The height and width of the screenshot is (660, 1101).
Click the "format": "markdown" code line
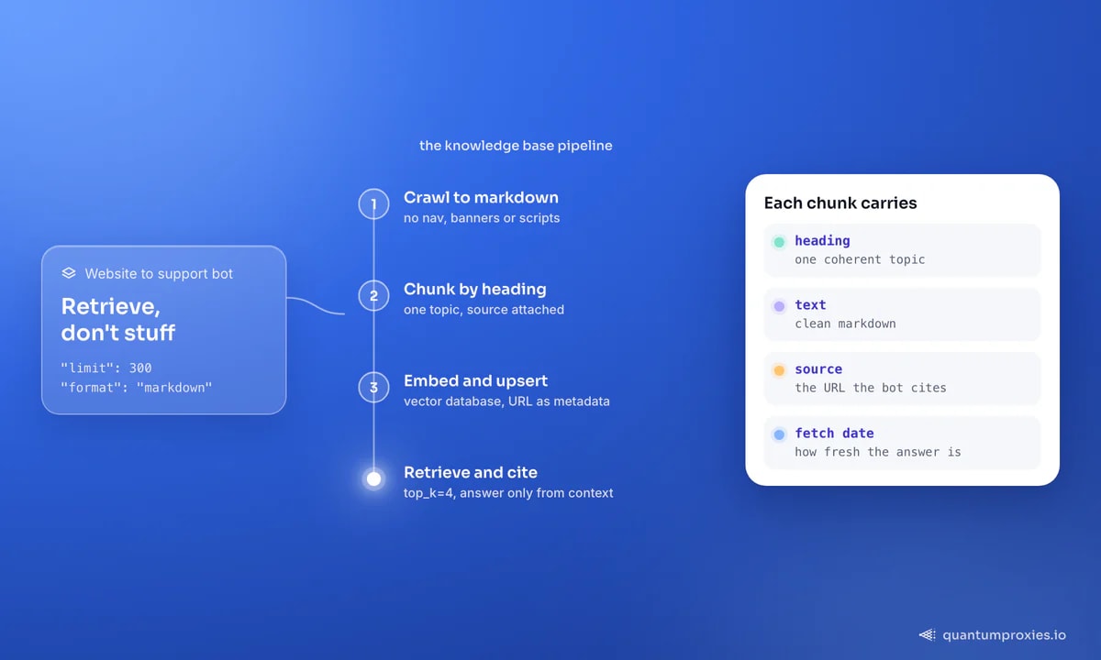(x=137, y=387)
